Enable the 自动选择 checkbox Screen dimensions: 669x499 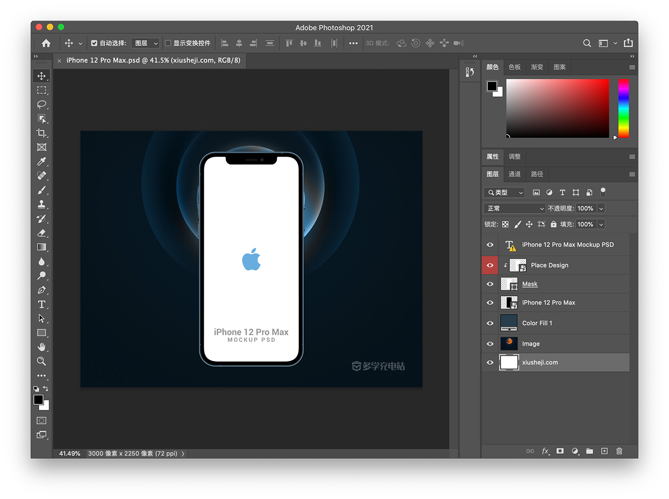94,43
